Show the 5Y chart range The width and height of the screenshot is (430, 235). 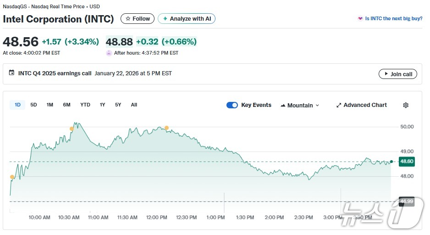coord(118,105)
